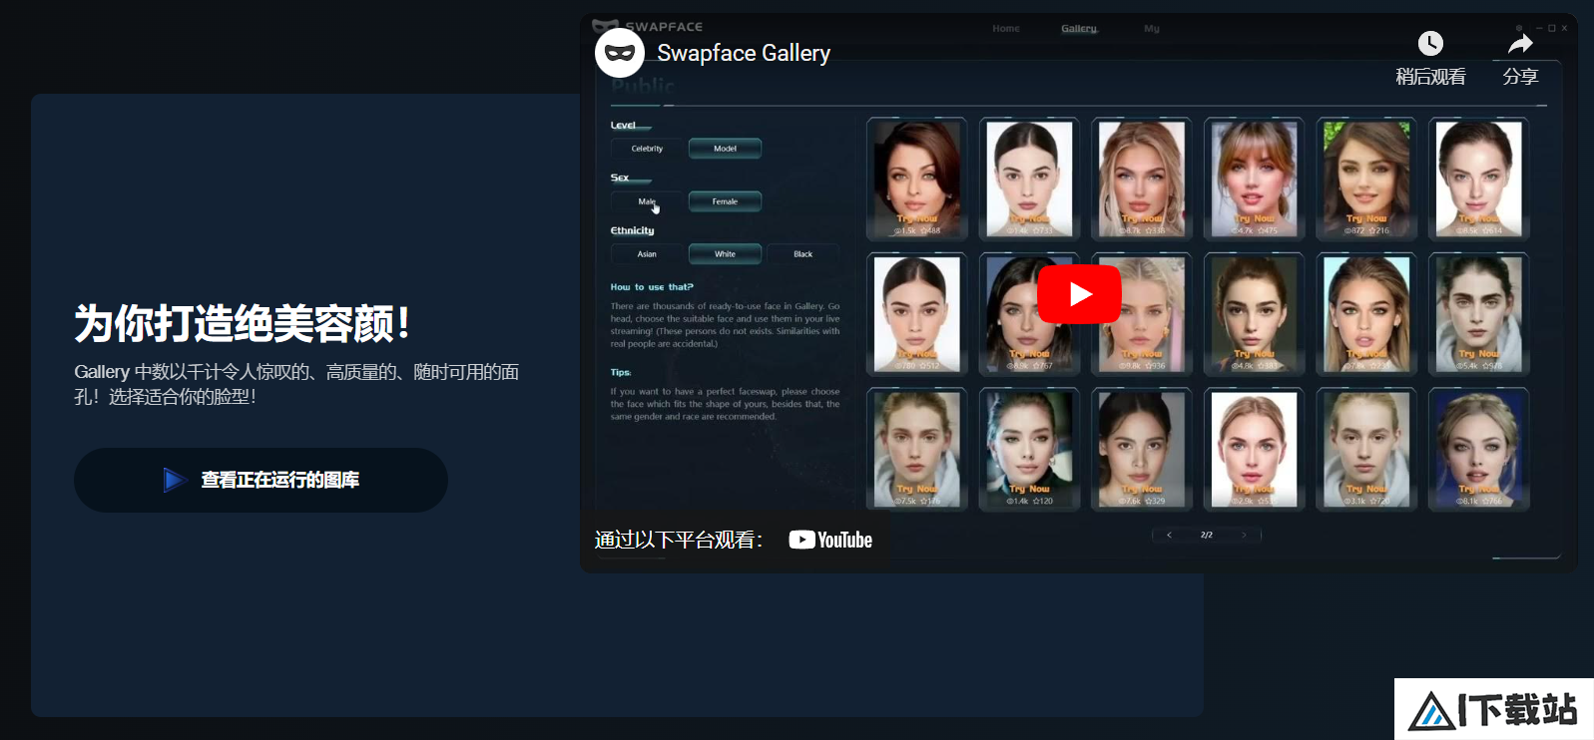
Task: Open face card with 872 views 216 stars
Action: click(x=1366, y=180)
